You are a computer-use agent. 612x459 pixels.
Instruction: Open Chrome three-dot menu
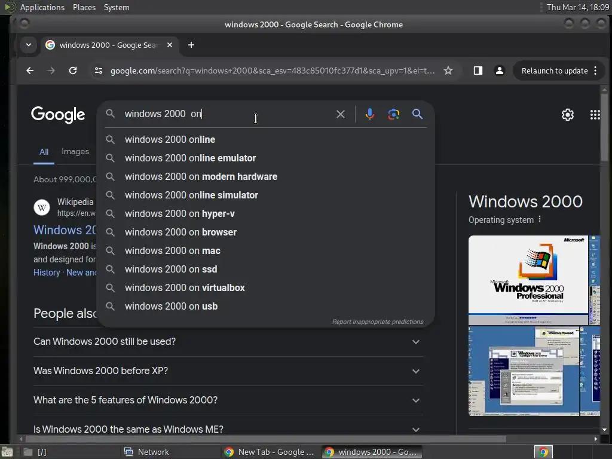(595, 71)
